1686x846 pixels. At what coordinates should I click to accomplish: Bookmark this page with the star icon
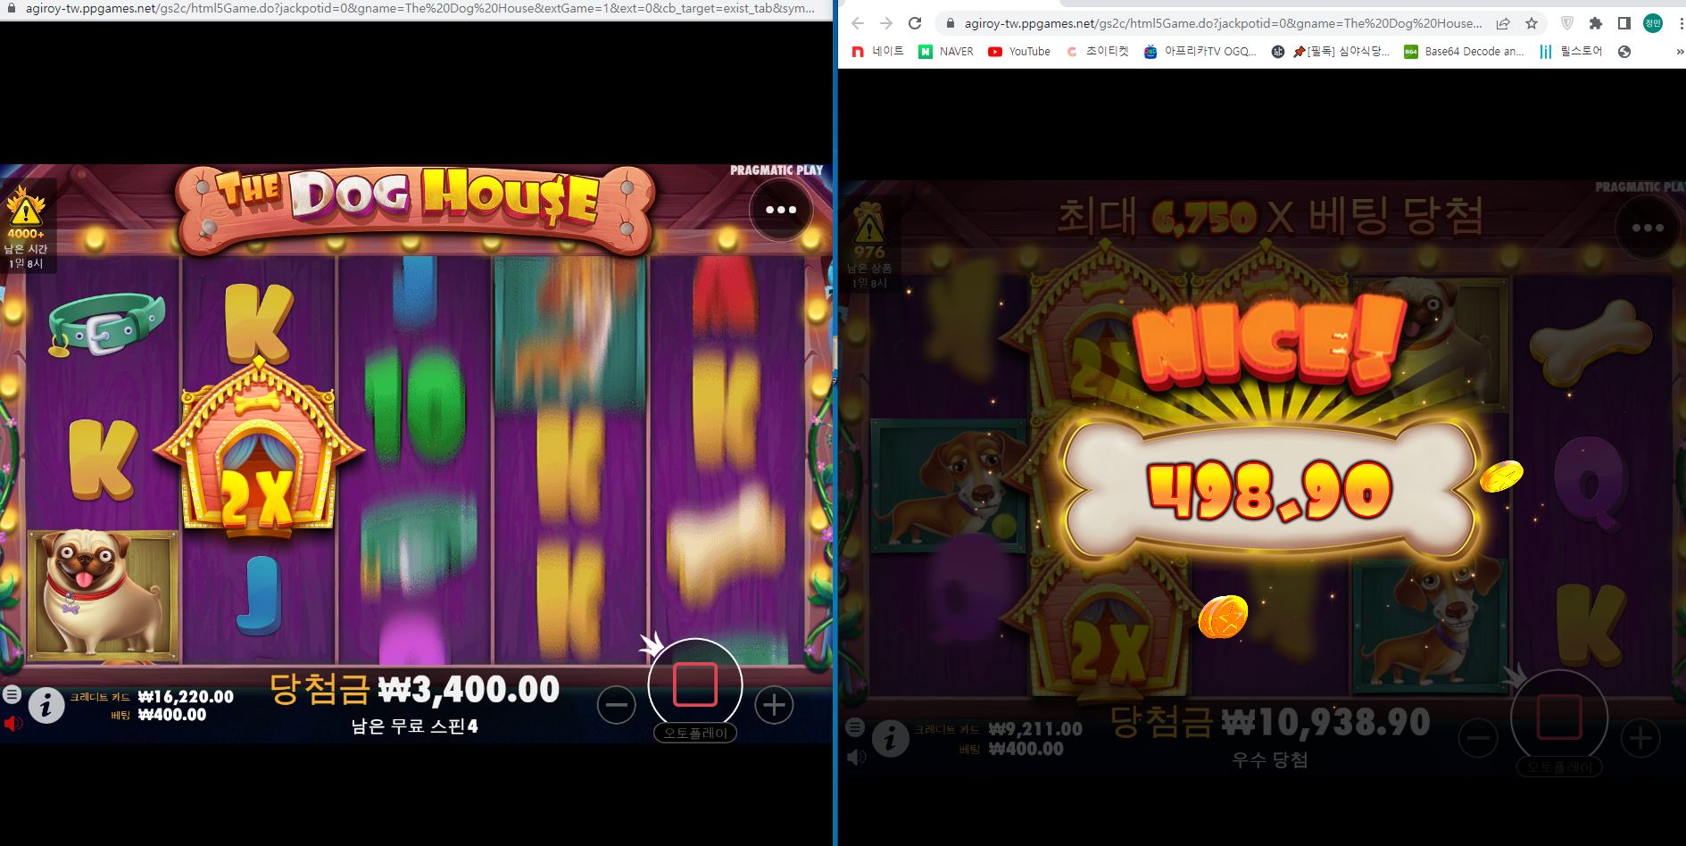1532,23
